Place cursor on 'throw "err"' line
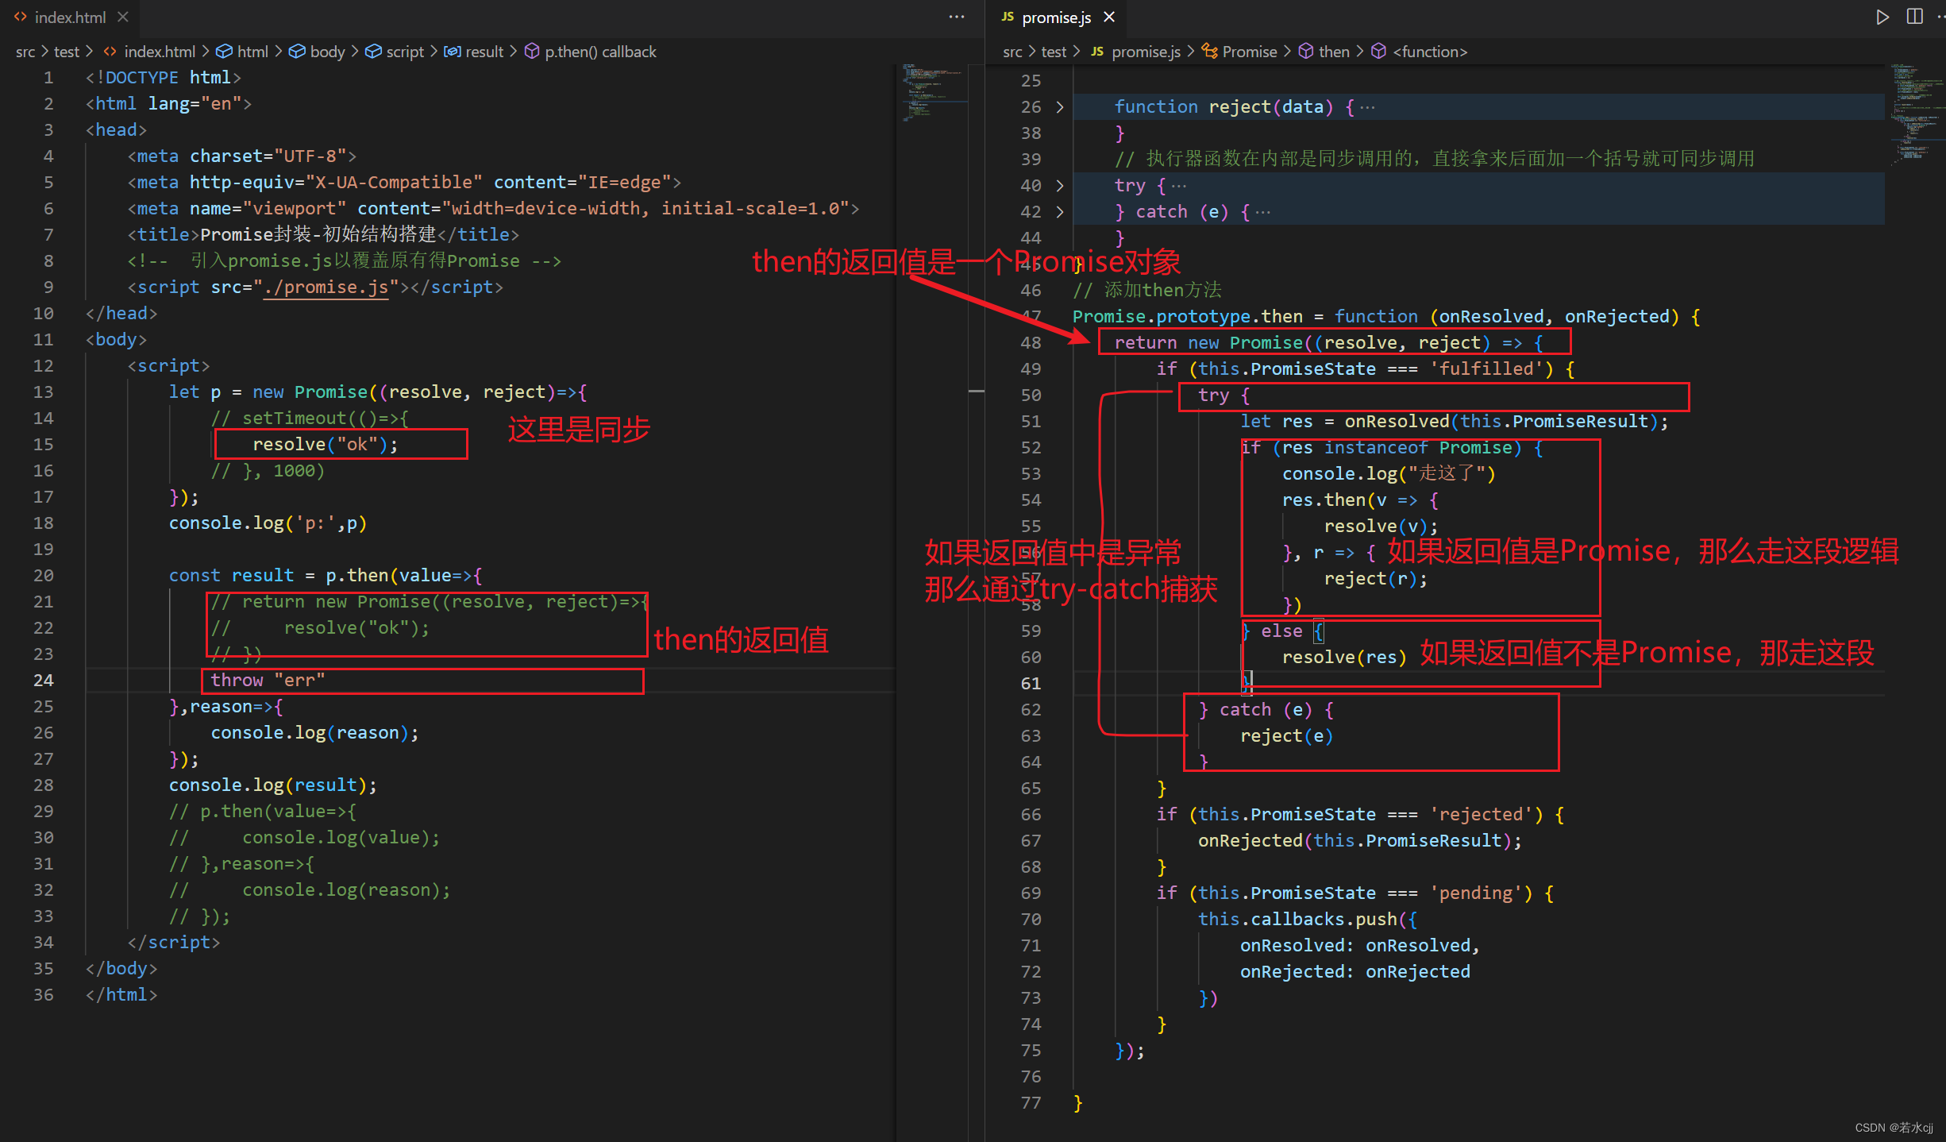 coord(268,680)
